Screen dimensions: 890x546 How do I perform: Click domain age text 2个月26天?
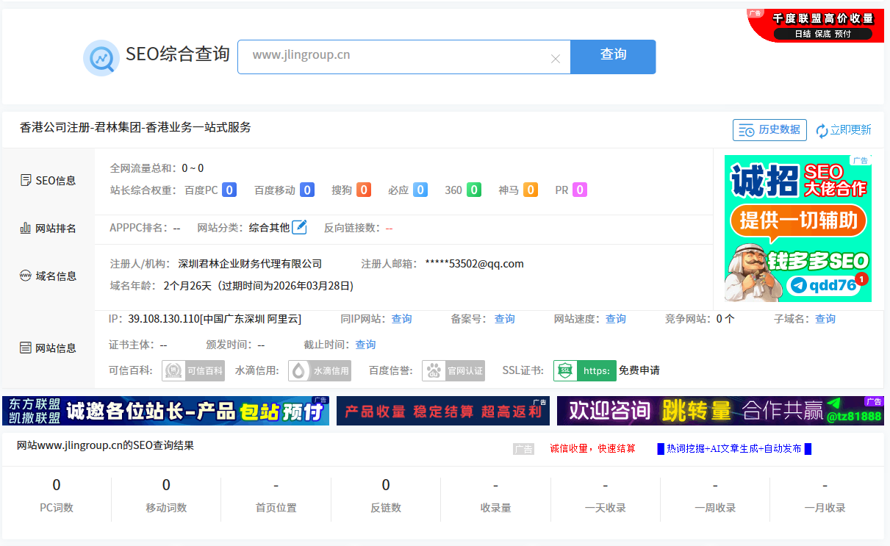coord(187,286)
